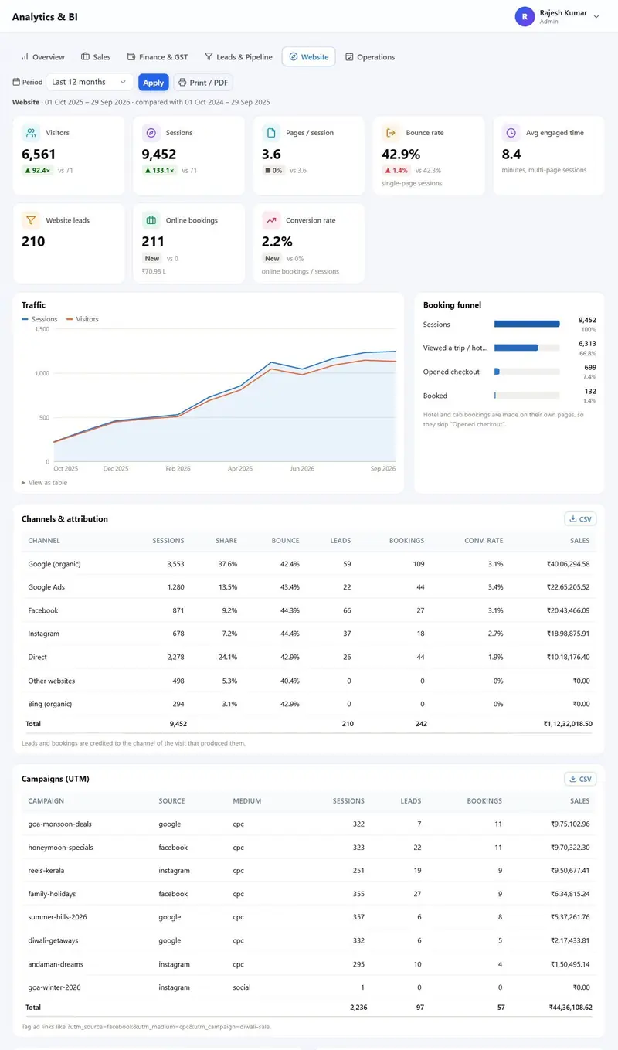Click the Online bookings suitcase icon
Viewport: 618px width, 1050px height.
click(x=151, y=220)
